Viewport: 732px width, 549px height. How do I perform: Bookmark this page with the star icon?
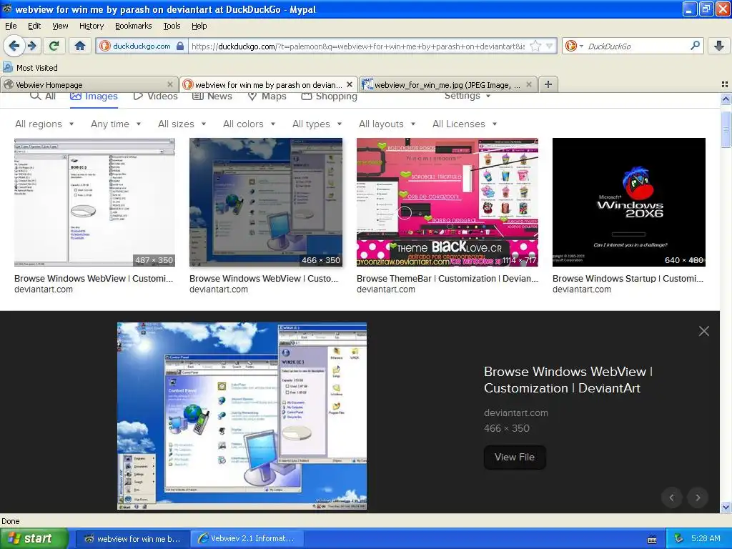pyautogui.click(x=535, y=46)
